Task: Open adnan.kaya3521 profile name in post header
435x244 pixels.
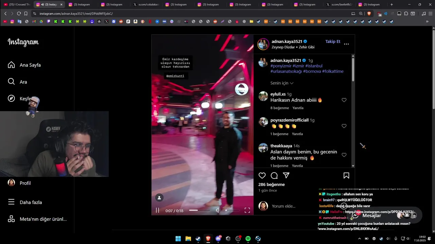Action: (287, 41)
